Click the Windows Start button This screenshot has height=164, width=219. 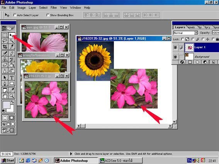point(8,161)
